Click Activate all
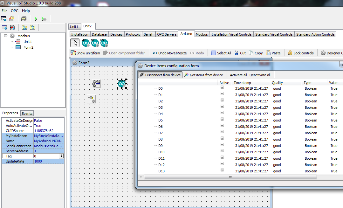 point(238,75)
